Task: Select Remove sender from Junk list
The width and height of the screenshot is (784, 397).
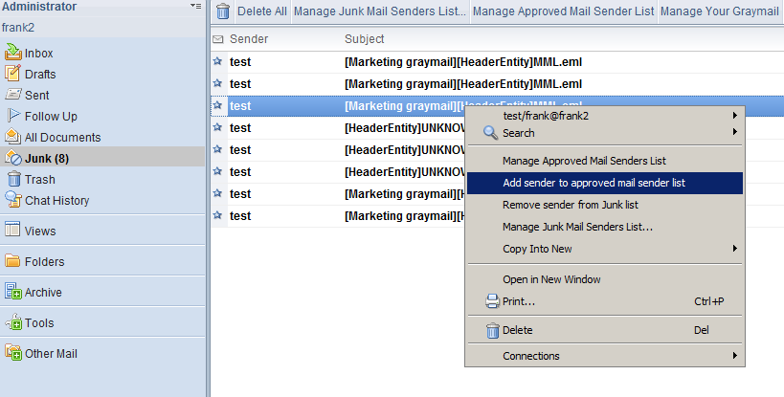Action: (x=571, y=205)
